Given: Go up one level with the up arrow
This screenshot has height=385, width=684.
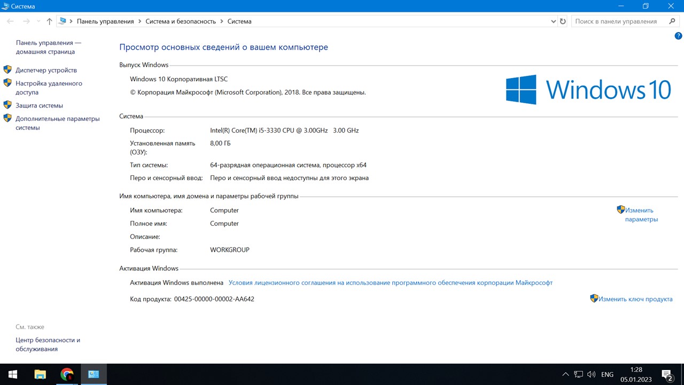Looking at the screenshot, I should click(49, 21).
